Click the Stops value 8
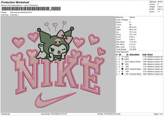Image resolution: width=164 pixels, height=116 pixels. tap(130, 22)
